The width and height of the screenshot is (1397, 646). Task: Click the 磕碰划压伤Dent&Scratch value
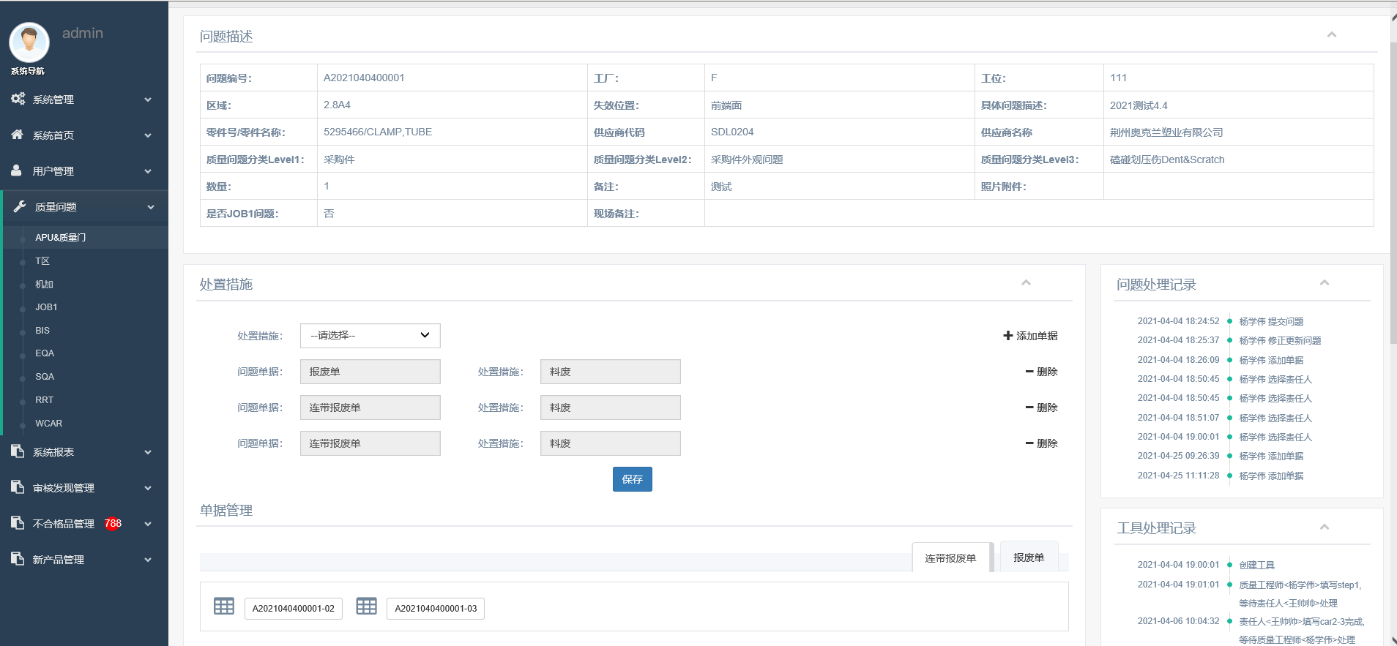click(x=1167, y=159)
